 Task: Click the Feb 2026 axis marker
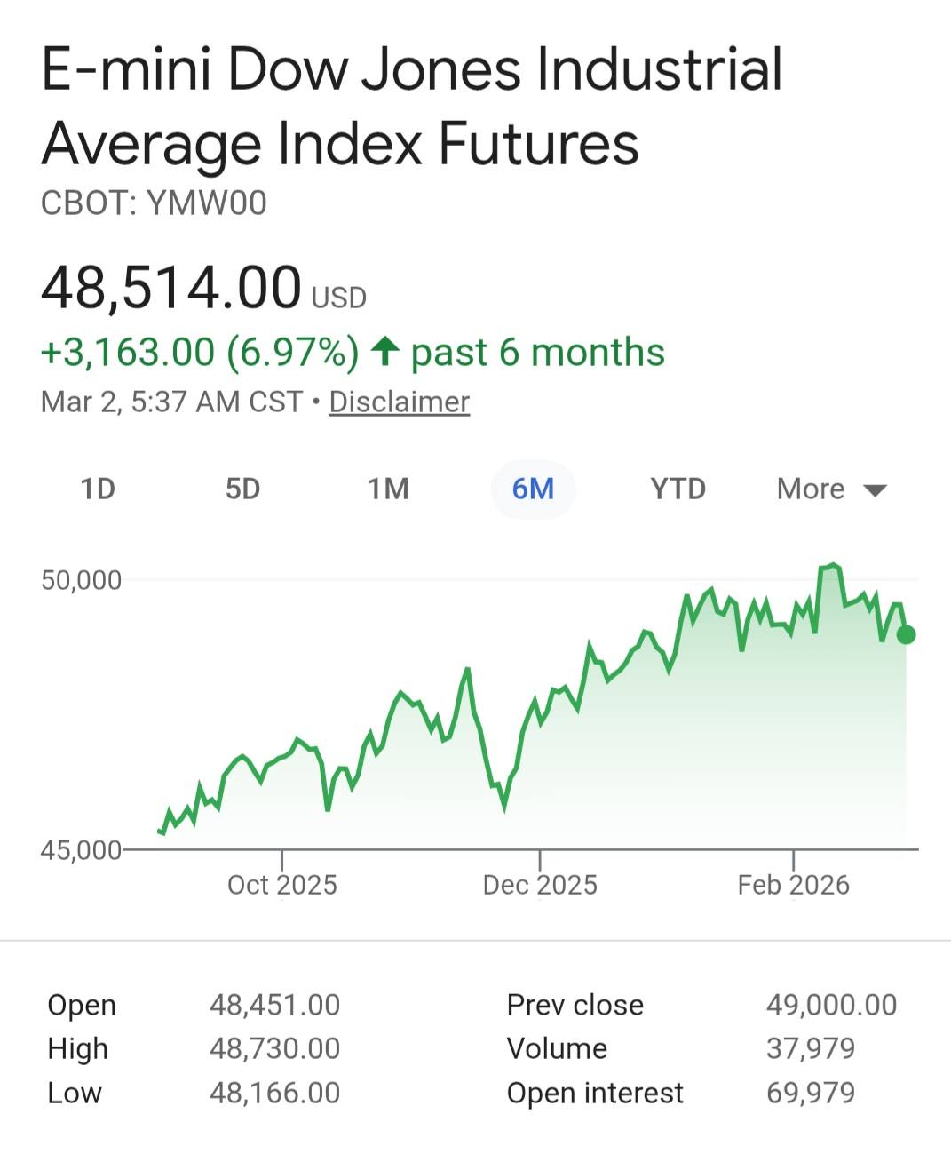[793, 885]
